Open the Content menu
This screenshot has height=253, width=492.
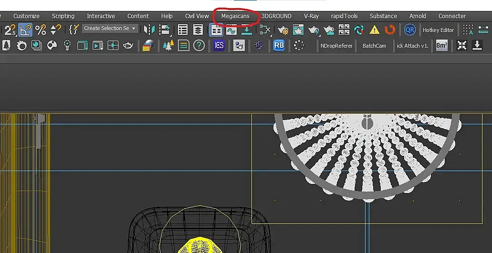[x=138, y=16]
